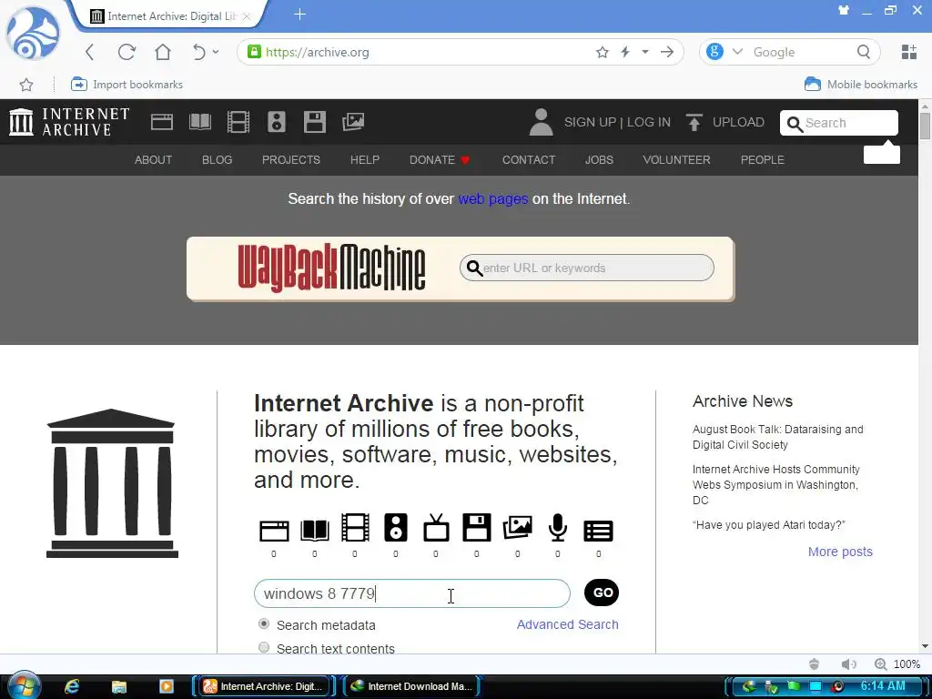The height and width of the screenshot is (699, 932).
Task: Open the Software floppy icon in top navigation
Action: pos(314,122)
